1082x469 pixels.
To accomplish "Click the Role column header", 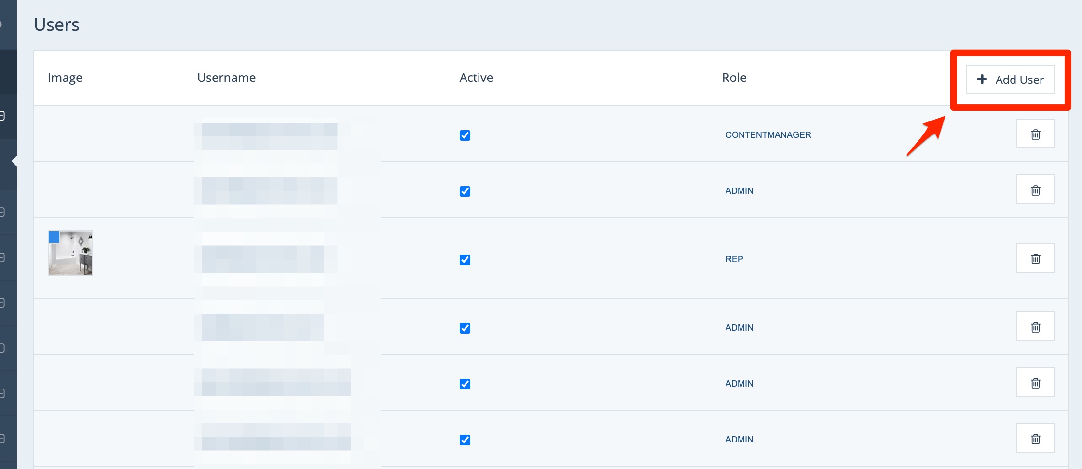I will 734,78.
